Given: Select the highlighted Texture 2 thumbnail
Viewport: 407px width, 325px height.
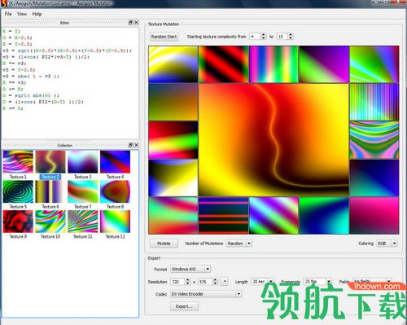Looking at the screenshot, I should pyautogui.click(x=50, y=162).
